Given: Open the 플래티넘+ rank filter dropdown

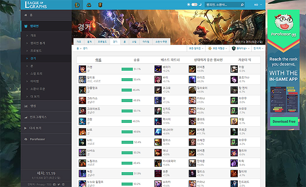Looking at the screenshot, I should [240, 48].
